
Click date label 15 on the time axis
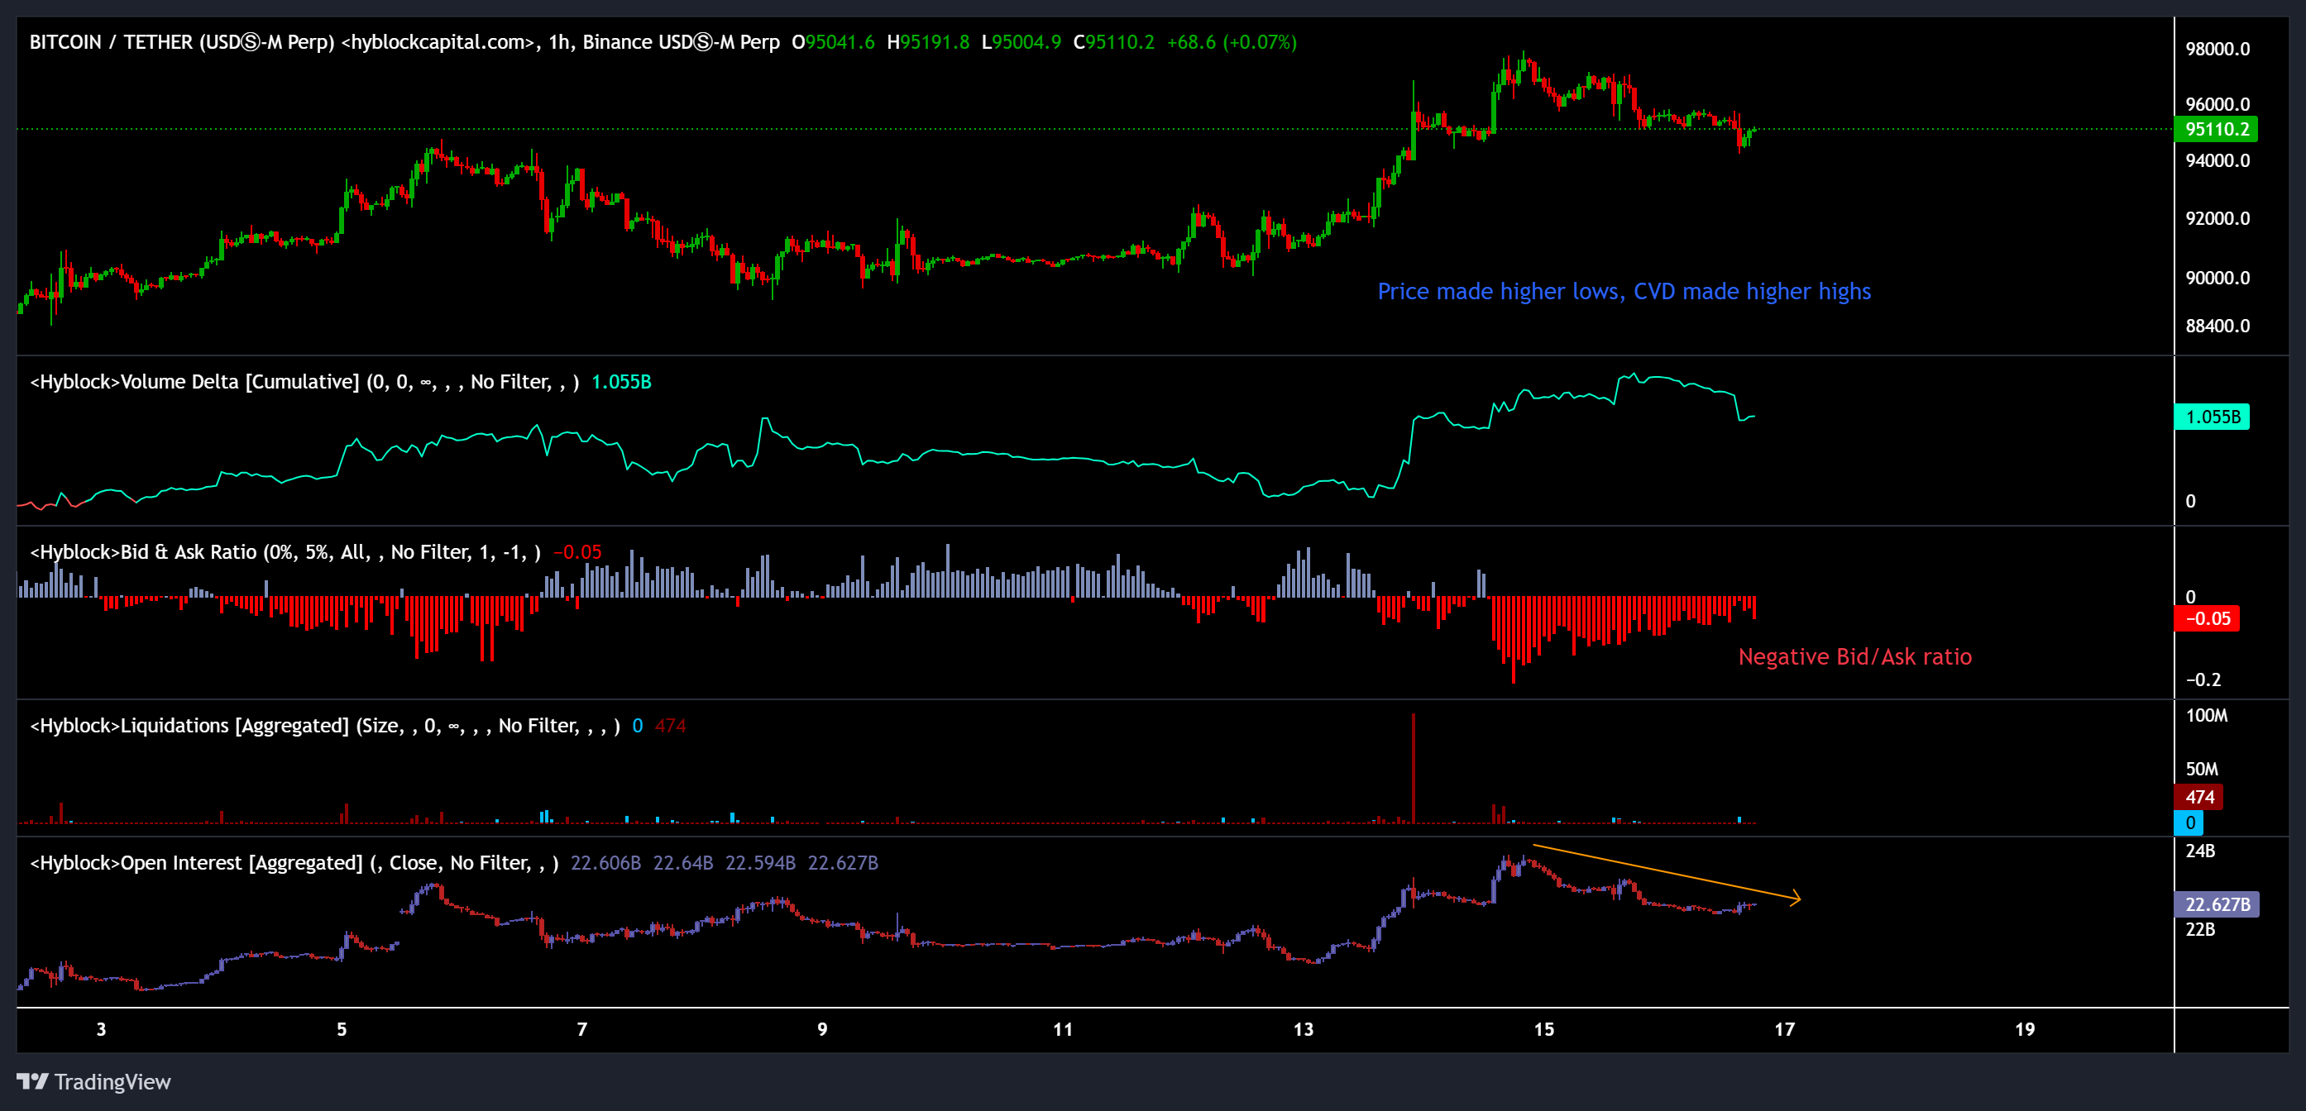tap(1543, 1030)
